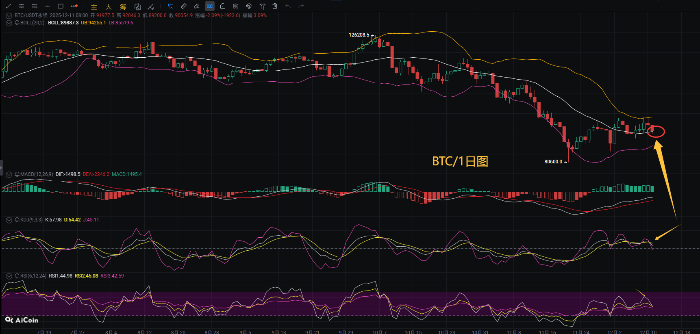Screen dimensions: 700x334
Task: Open the more drawing tools ellipsis menu
Action: [74, 6]
